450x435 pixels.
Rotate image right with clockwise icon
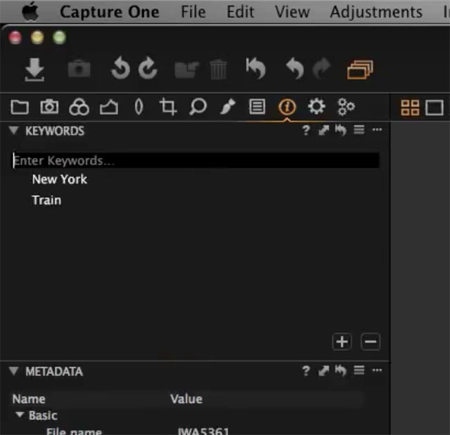pyautogui.click(x=148, y=68)
